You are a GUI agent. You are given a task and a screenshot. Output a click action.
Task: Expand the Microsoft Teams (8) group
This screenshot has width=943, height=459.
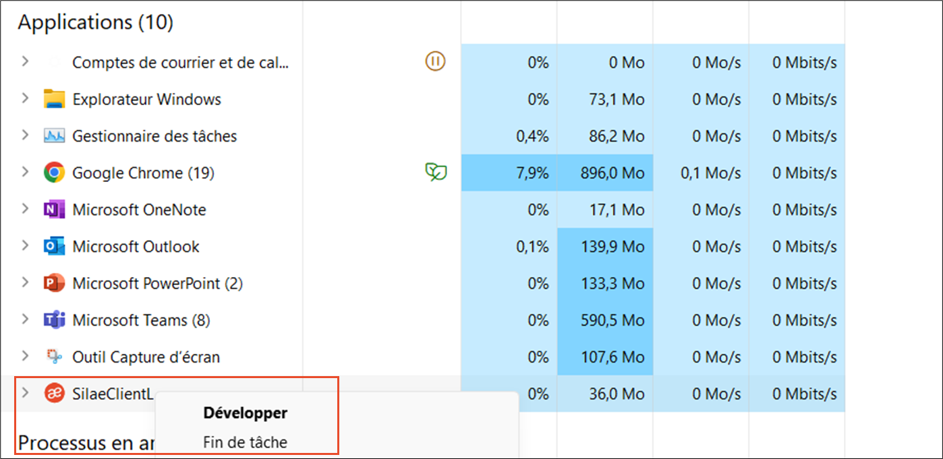click(25, 319)
